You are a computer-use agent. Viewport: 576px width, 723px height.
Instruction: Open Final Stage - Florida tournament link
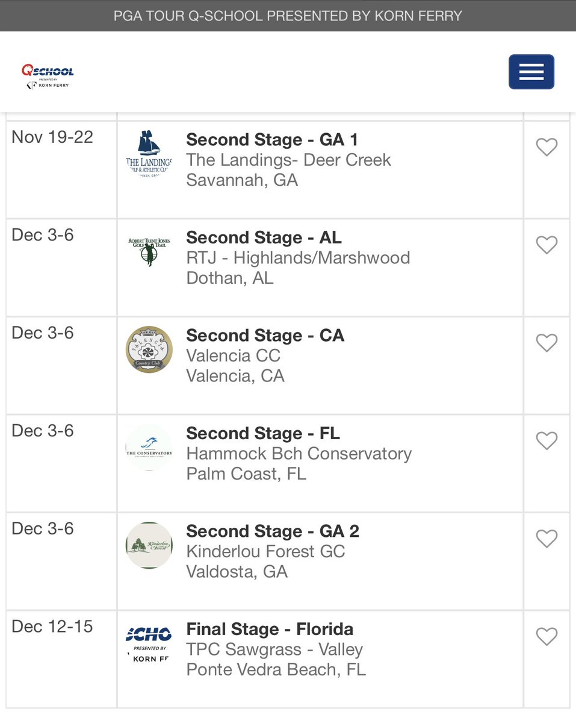pyautogui.click(x=270, y=630)
